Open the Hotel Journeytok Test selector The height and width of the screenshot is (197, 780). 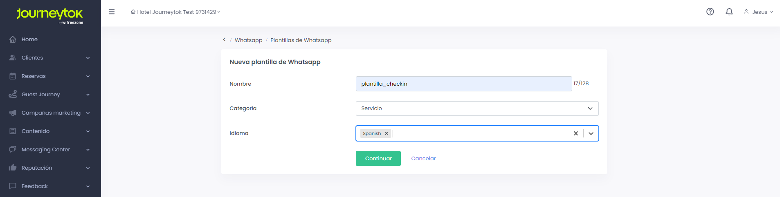(175, 12)
